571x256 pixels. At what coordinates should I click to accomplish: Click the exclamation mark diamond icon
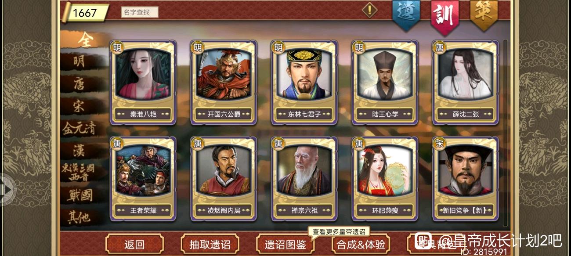[369, 10]
